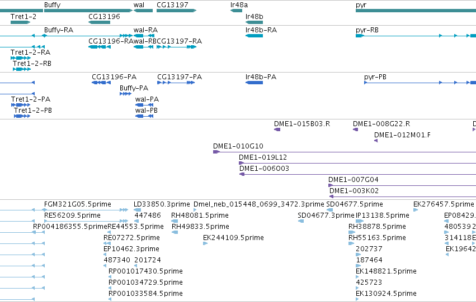Screen dimensions: 476x302
Task: Select the RP001033584.5prime EST
Action: (110, 299)
